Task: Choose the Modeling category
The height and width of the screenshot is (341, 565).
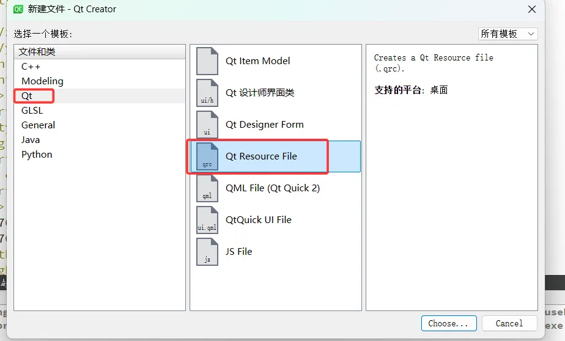Action: (100, 81)
